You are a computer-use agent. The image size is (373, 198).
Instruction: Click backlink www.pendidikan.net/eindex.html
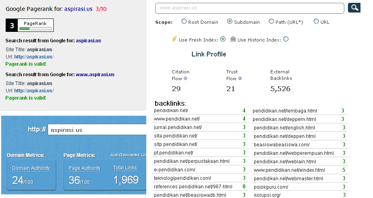(289, 170)
